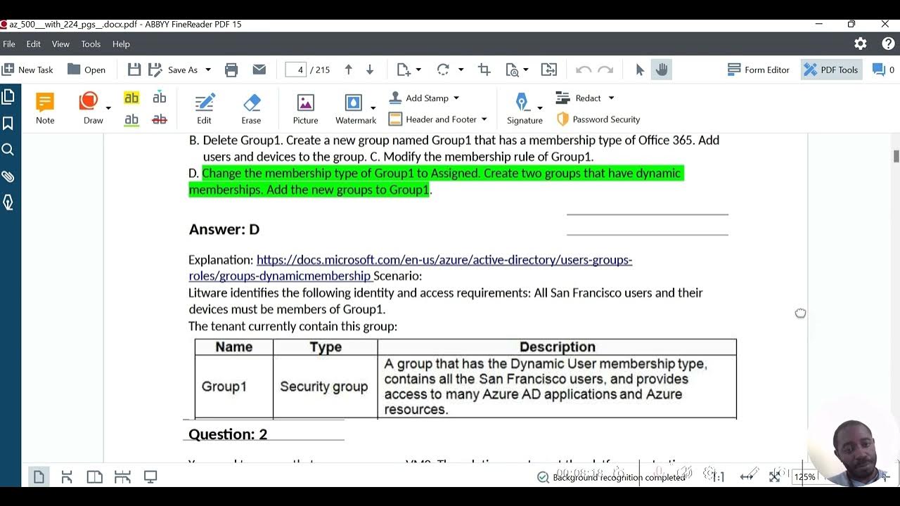Image resolution: width=900 pixels, height=506 pixels.
Task: Open the Attachments paperclip panel
Action: [8, 176]
